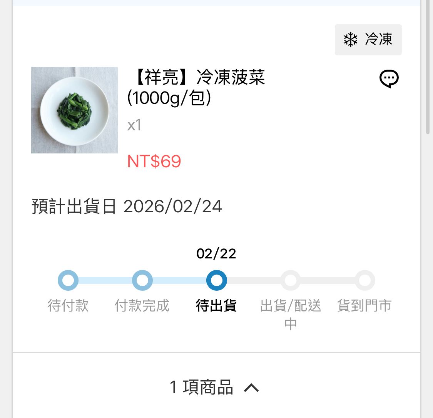433x418 pixels.
Task: Select the active 待出貨 progress circle
Action: click(216, 280)
